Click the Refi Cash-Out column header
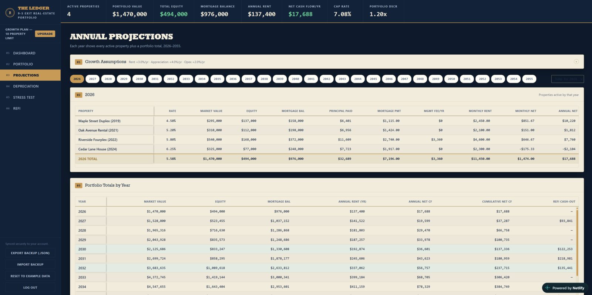The width and height of the screenshot is (592, 295). click(x=564, y=201)
